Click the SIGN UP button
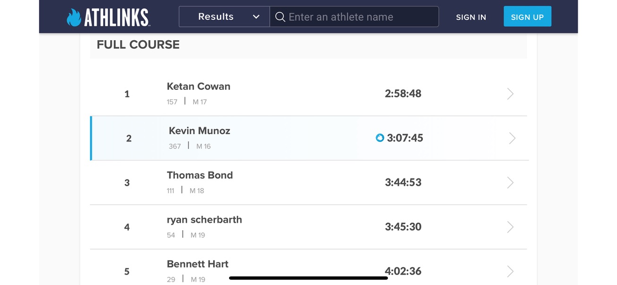Viewport: 617px width, 285px height. click(527, 17)
